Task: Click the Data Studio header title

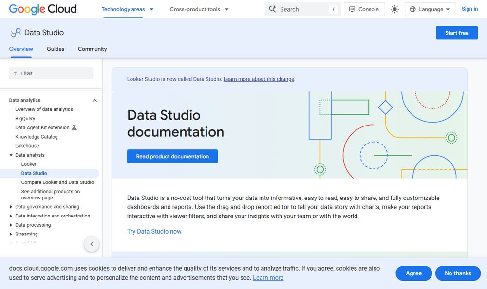Action: pyautogui.click(x=44, y=33)
